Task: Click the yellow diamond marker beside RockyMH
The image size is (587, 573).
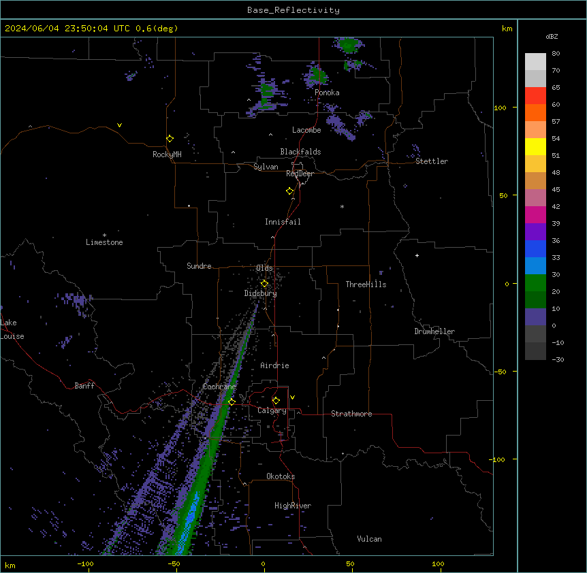Action: [170, 139]
